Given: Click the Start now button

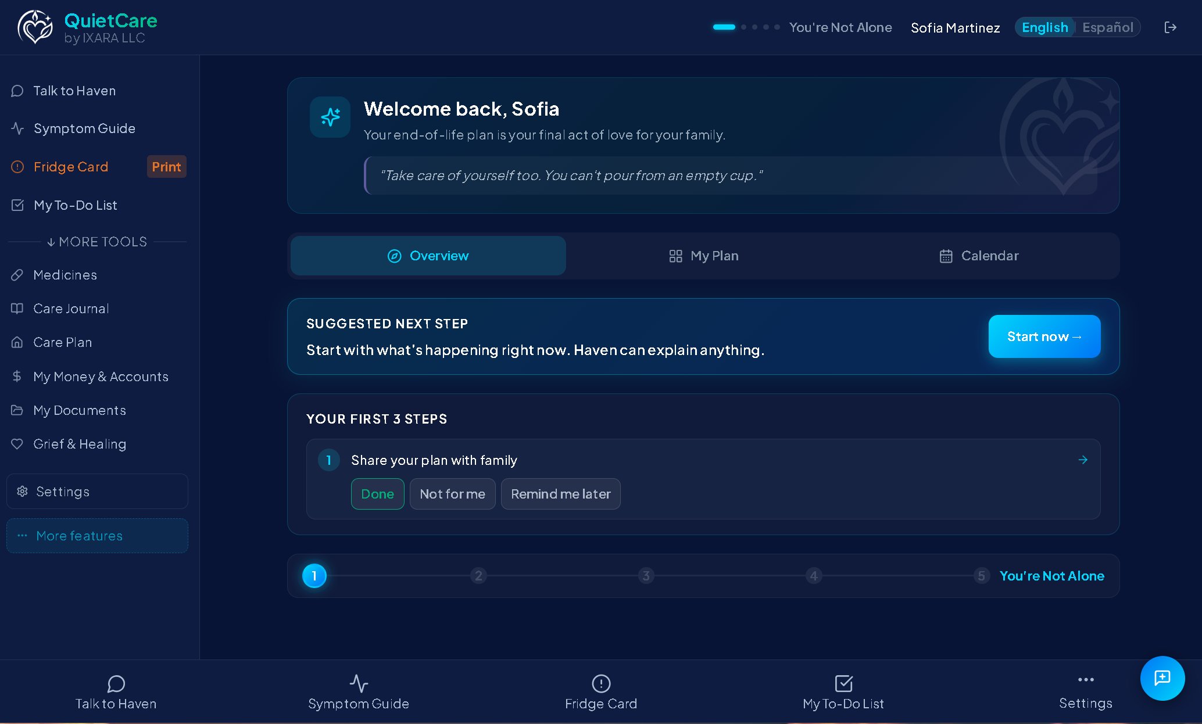Looking at the screenshot, I should (1044, 336).
